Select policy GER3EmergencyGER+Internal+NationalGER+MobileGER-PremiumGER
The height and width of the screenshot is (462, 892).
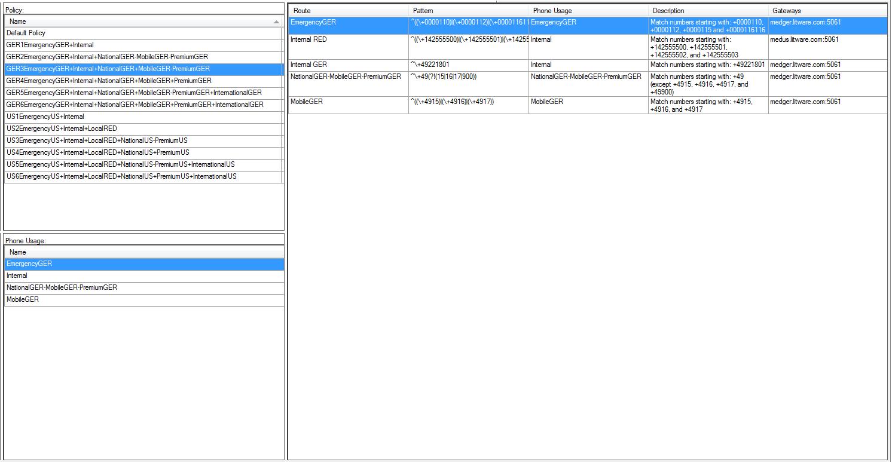coord(142,69)
